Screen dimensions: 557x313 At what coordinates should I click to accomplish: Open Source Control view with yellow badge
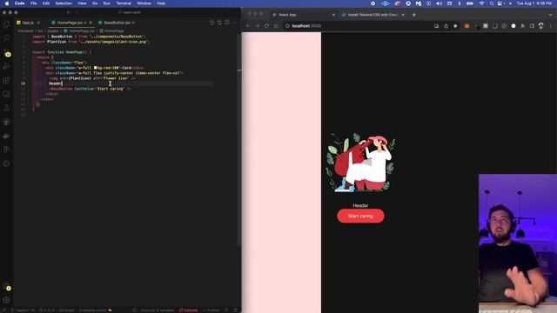pyautogui.click(x=7, y=53)
